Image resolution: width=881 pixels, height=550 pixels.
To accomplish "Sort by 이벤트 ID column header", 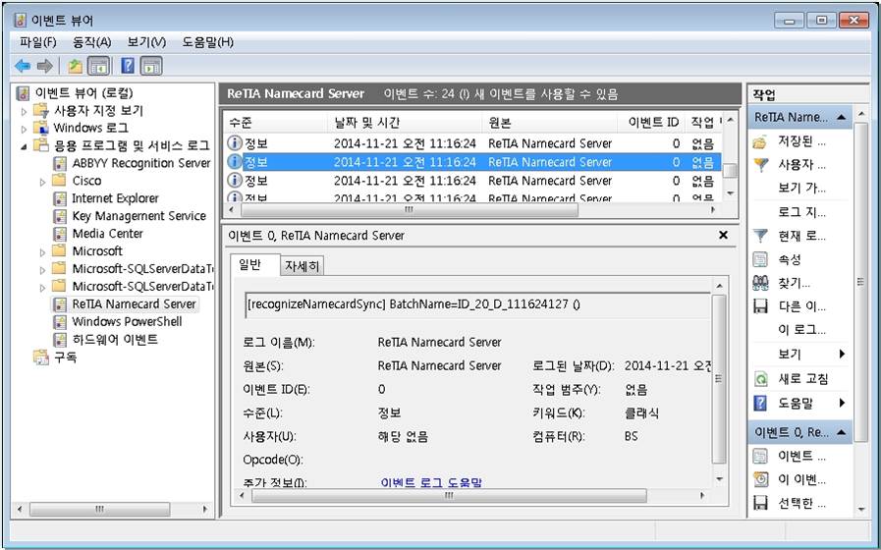I will tap(653, 123).
